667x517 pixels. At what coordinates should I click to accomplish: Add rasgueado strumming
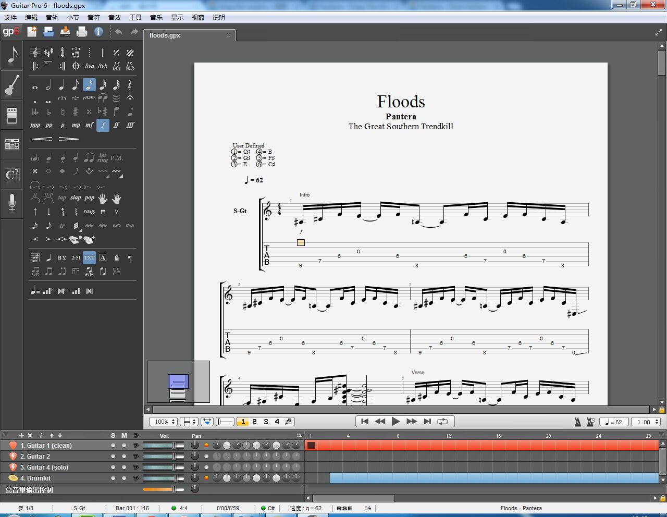[x=90, y=212]
